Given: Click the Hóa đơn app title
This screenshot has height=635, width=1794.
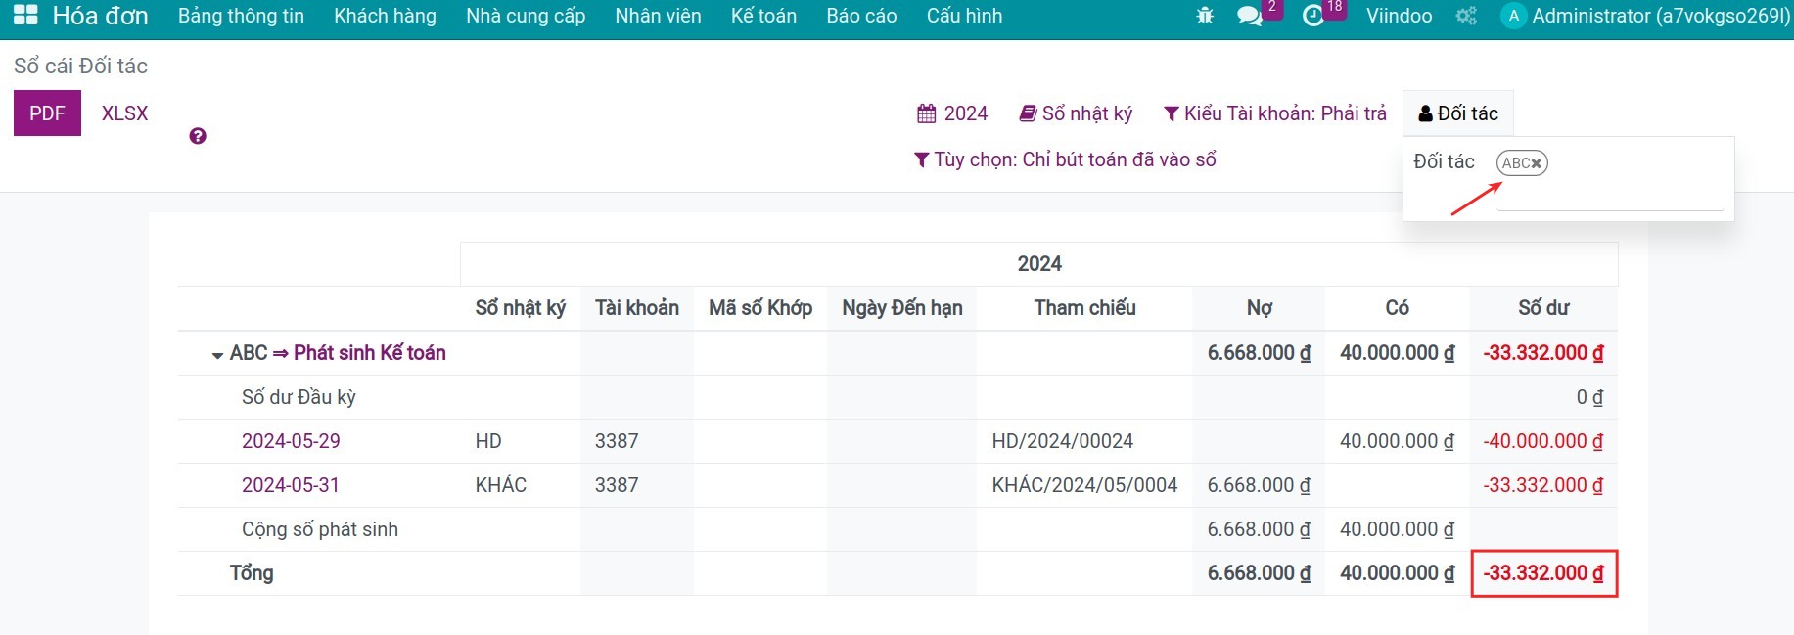Looking at the screenshot, I should [x=100, y=16].
